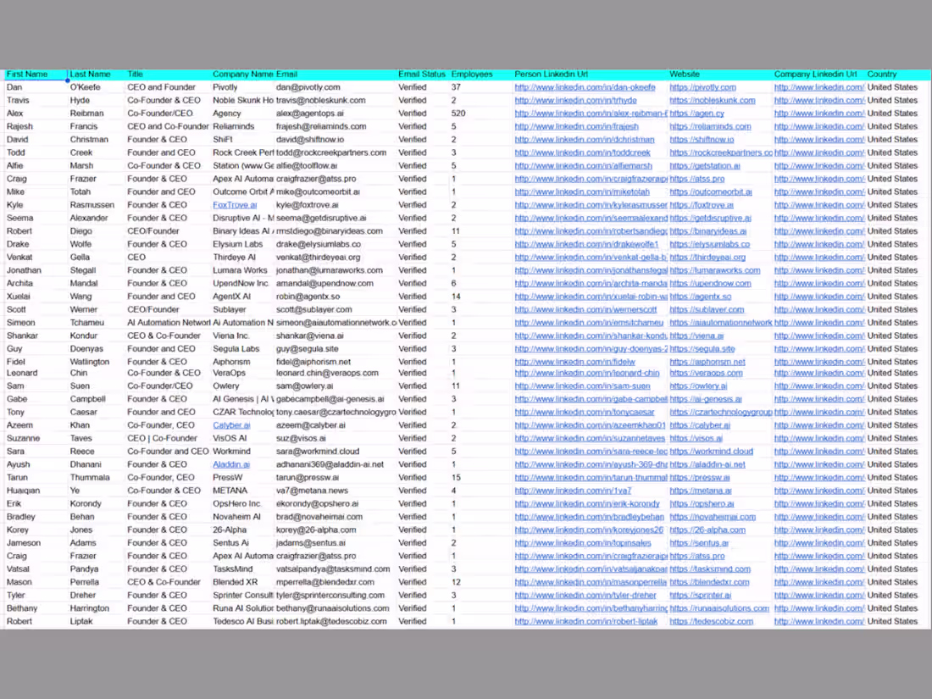Open Travis Hyde's LinkedIn trhyde link
932x699 pixels.
(575, 101)
